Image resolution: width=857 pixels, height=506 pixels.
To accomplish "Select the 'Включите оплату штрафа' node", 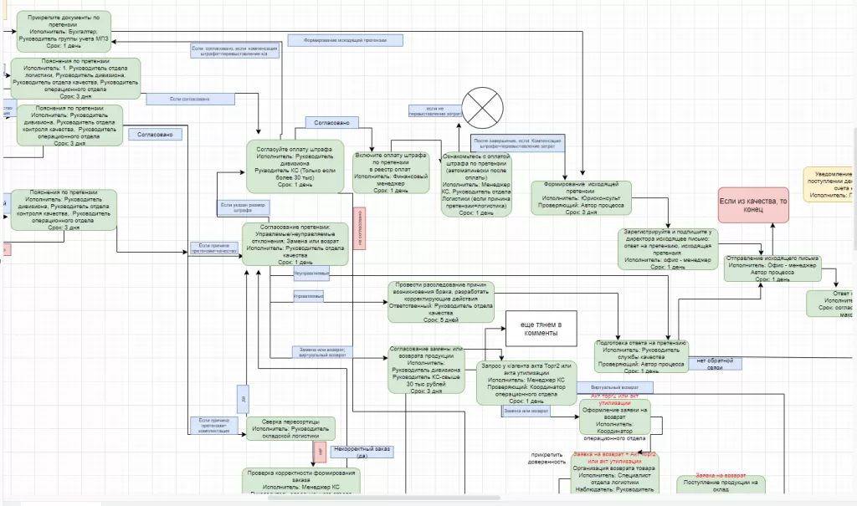I will [392, 171].
